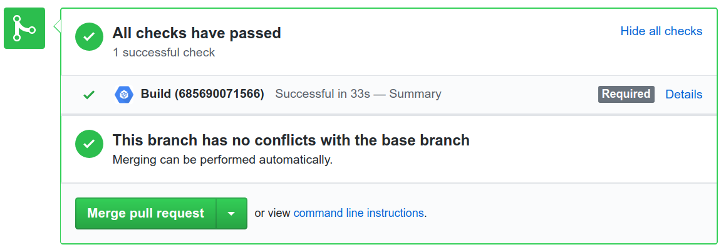Click the 'or view' text beside merge button
721x247 pixels.
tap(272, 213)
